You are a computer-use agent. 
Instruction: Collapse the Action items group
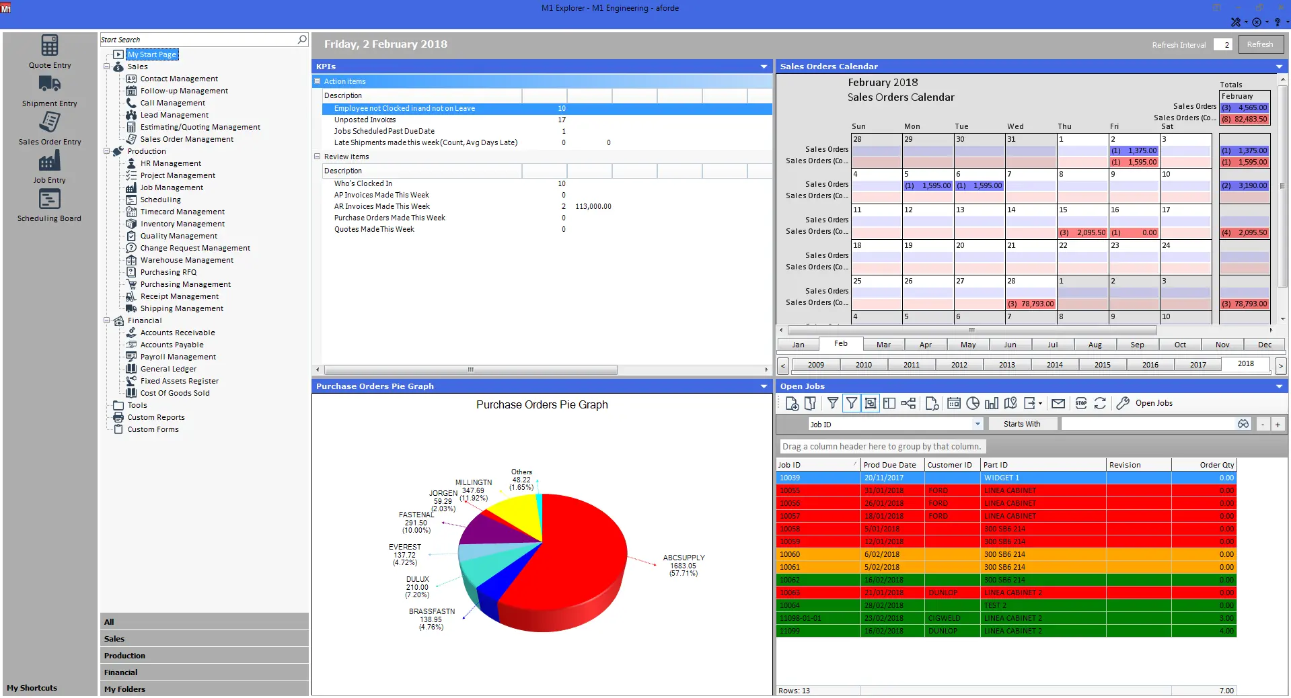pyautogui.click(x=317, y=81)
